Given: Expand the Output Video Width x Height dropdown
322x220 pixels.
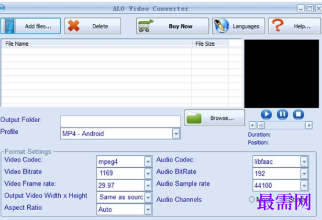Looking at the screenshot, I should pos(148,197).
